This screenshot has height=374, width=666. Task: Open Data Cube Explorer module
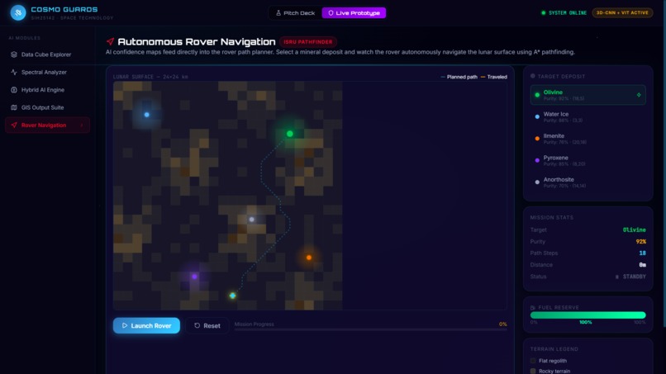47,54
